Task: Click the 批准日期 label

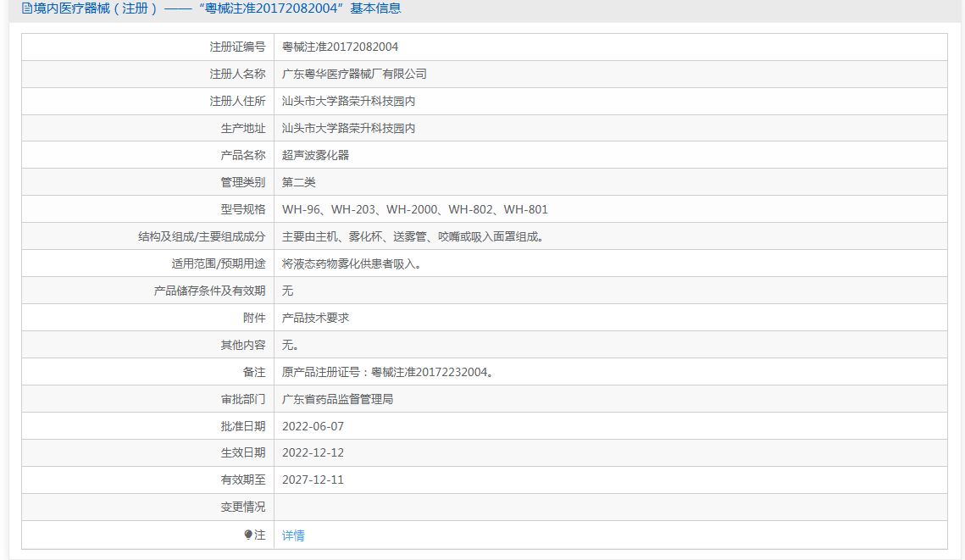Action: 243,426
